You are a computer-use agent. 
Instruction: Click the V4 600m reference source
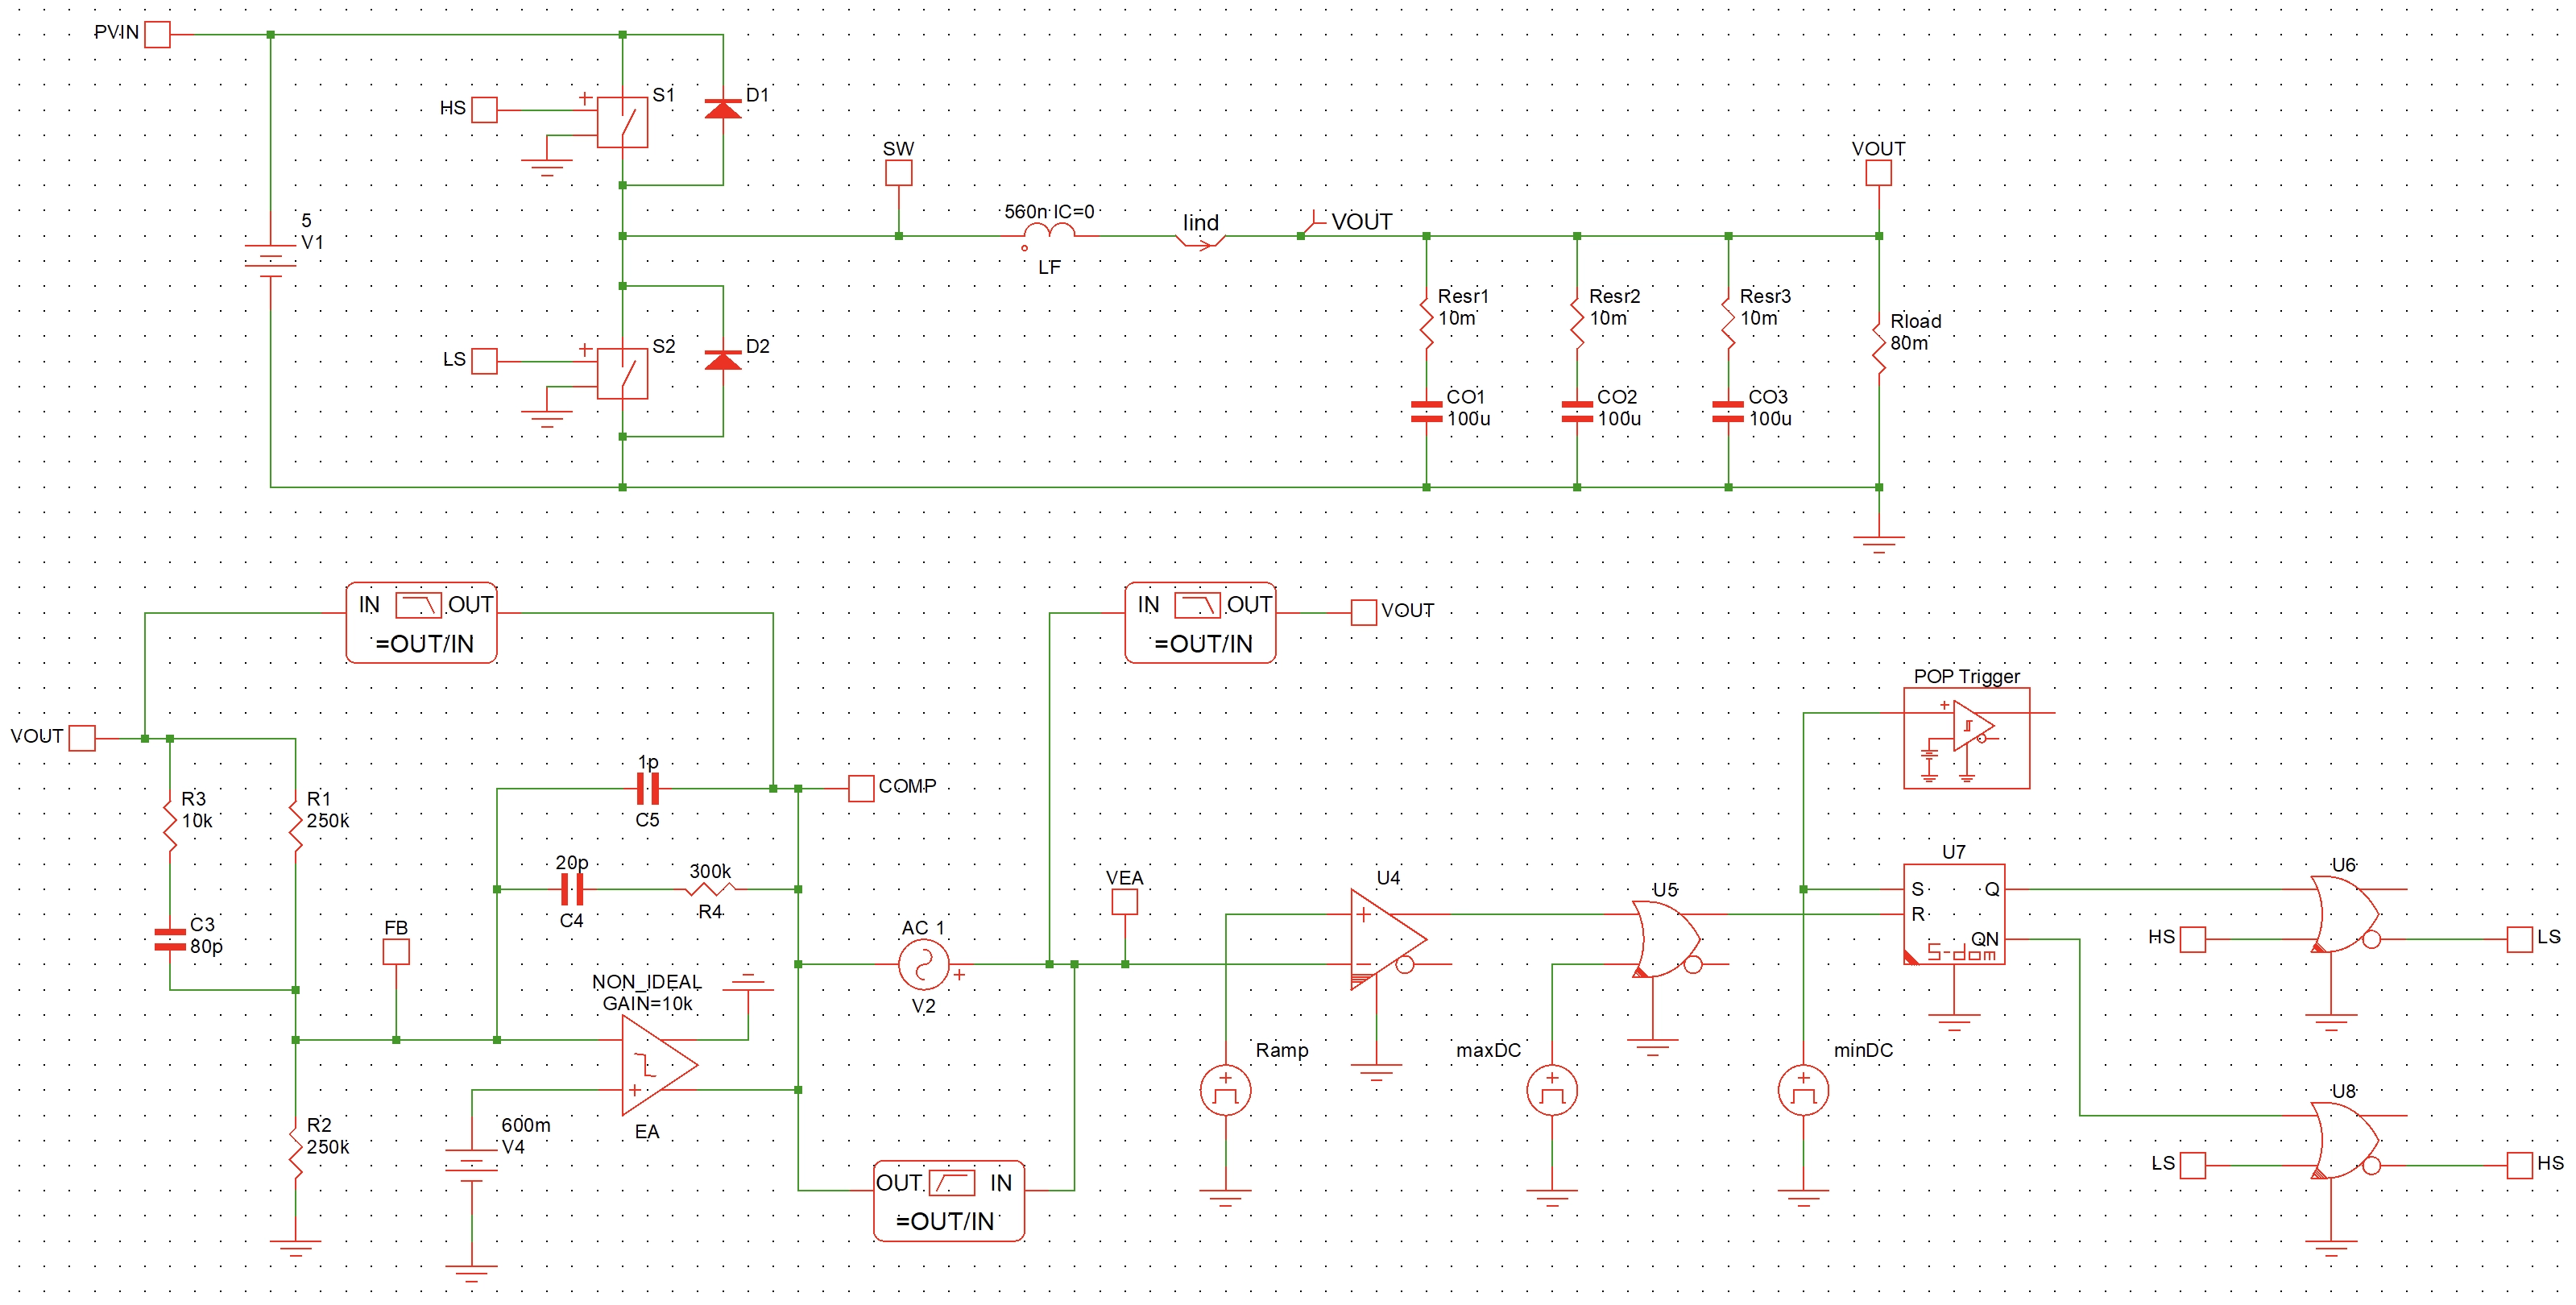coord(472,1165)
